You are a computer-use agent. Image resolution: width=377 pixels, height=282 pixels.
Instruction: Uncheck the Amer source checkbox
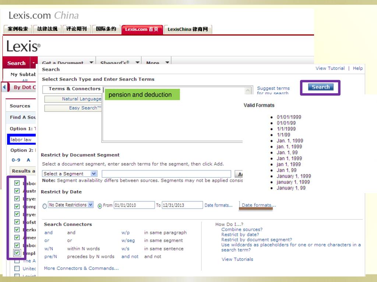pos(17,238)
